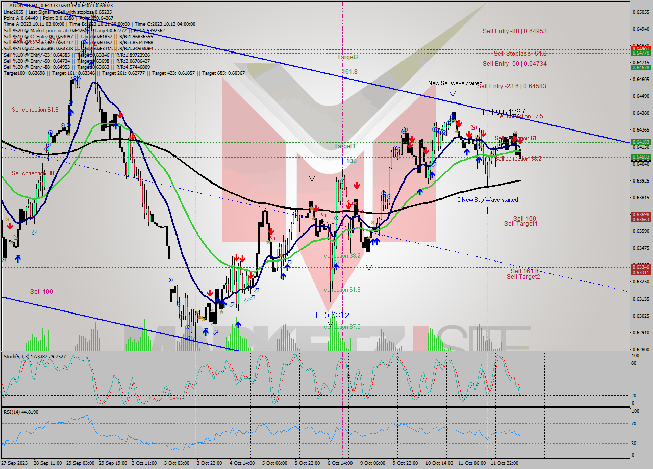Image resolution: width=653 pixels, height=469 pixels.
Task: Click the red 0.63311 price tag
Action: pos(641,273)
